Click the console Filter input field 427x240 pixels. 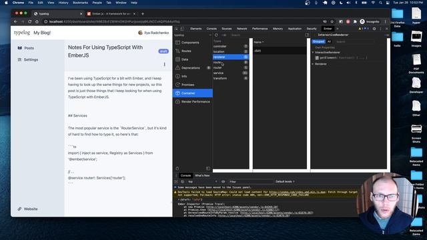point(251,181)
